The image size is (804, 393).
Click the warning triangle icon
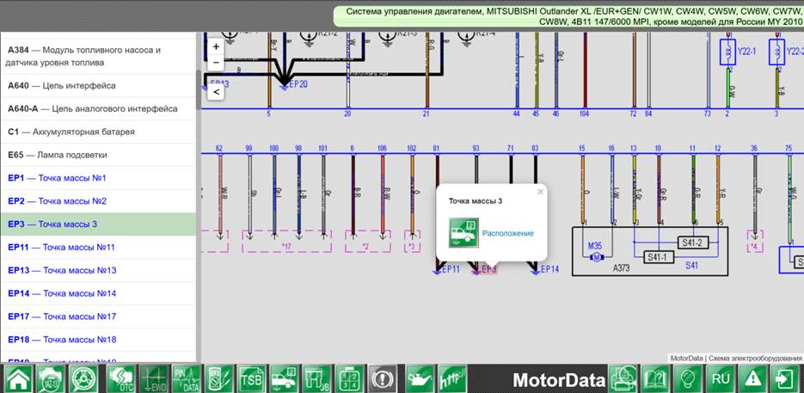(752, 378)
